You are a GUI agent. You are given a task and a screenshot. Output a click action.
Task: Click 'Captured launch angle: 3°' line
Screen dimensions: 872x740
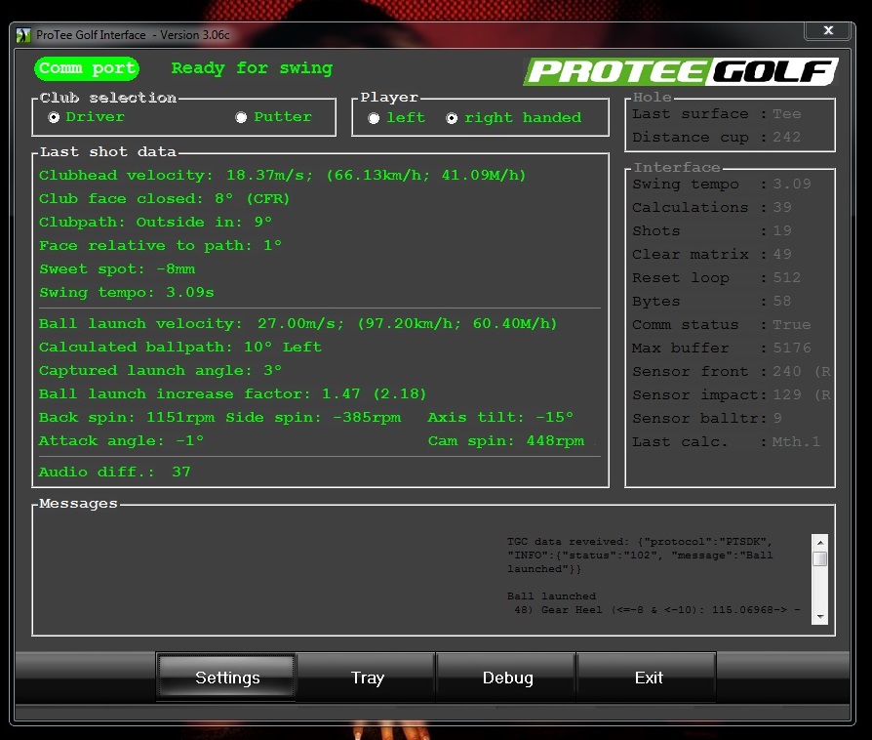click(160, 370)
